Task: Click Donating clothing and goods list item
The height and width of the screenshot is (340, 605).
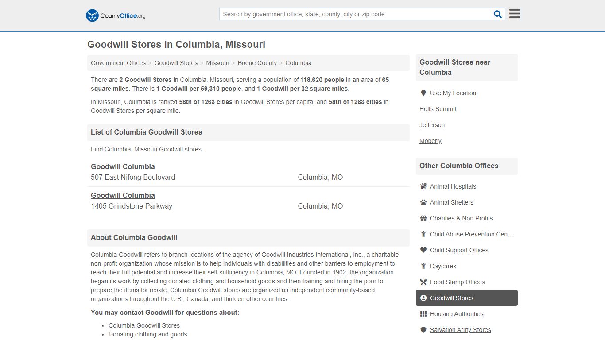Action: [148, 334]
